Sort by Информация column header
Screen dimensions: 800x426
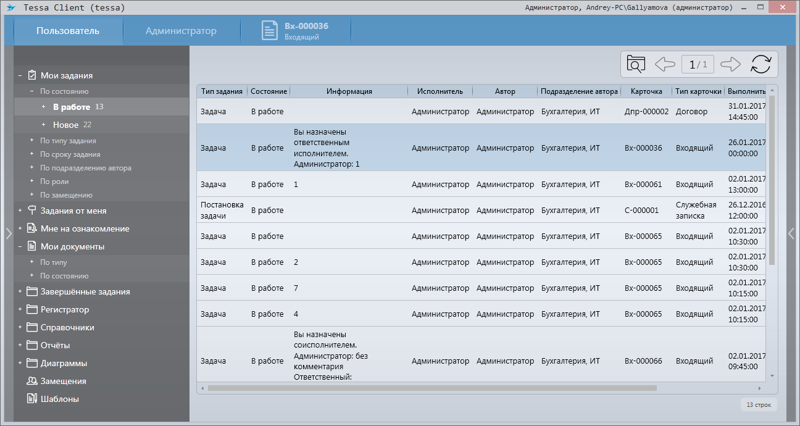pyautogui.click(x=349, y=91)
